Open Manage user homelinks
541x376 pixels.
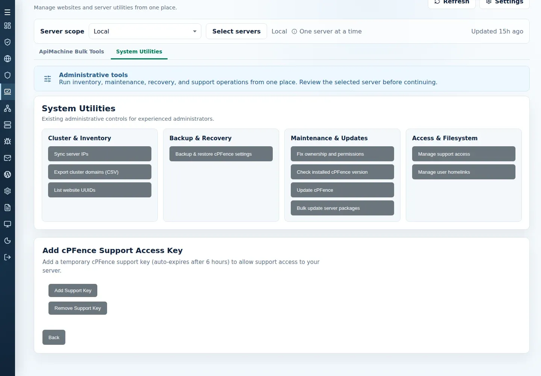tap(464, 172)
